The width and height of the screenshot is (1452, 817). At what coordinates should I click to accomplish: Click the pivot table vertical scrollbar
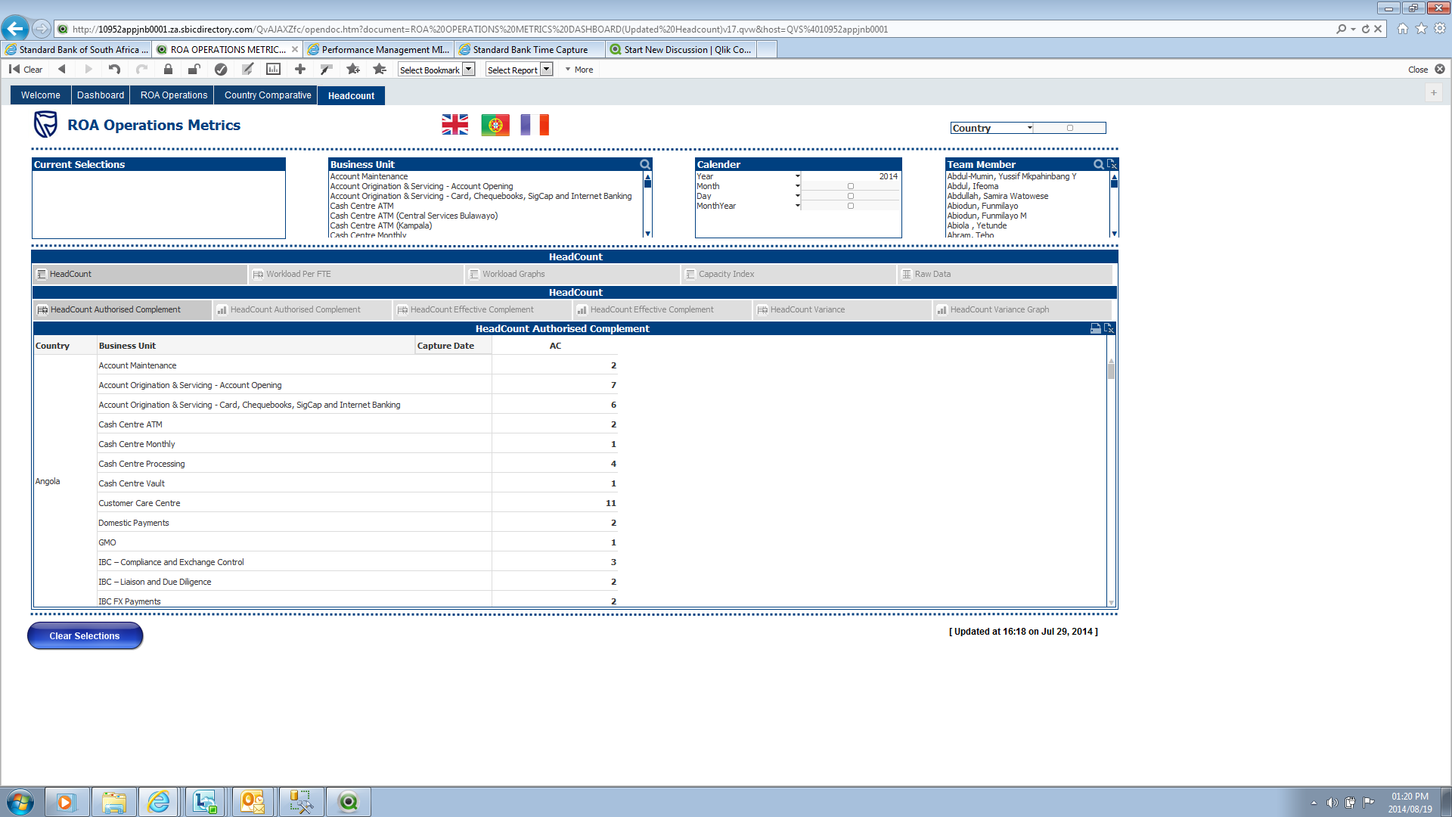click(x=1111, y=481)
